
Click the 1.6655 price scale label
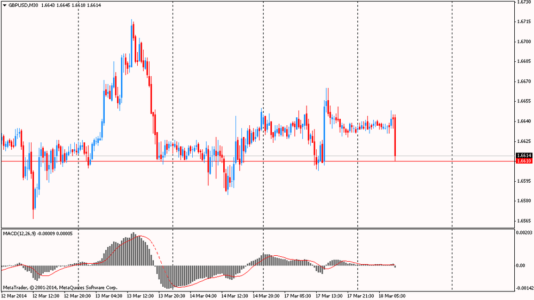point(524,101)
